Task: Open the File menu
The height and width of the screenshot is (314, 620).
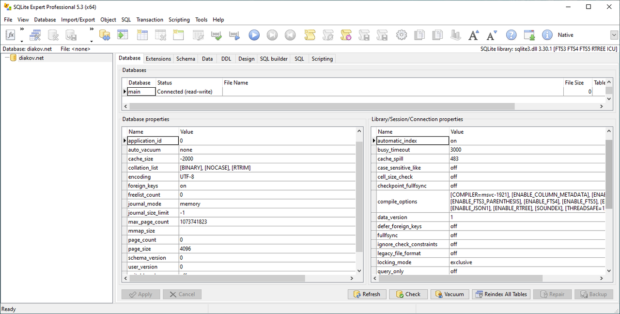Action: (8, 20)
